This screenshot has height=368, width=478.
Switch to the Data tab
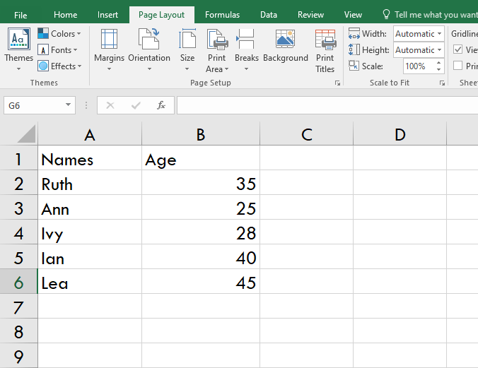(269, 15)
